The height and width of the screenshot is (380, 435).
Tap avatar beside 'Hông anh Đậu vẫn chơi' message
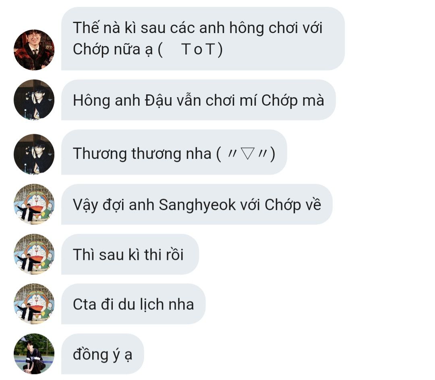click(34, 100)
